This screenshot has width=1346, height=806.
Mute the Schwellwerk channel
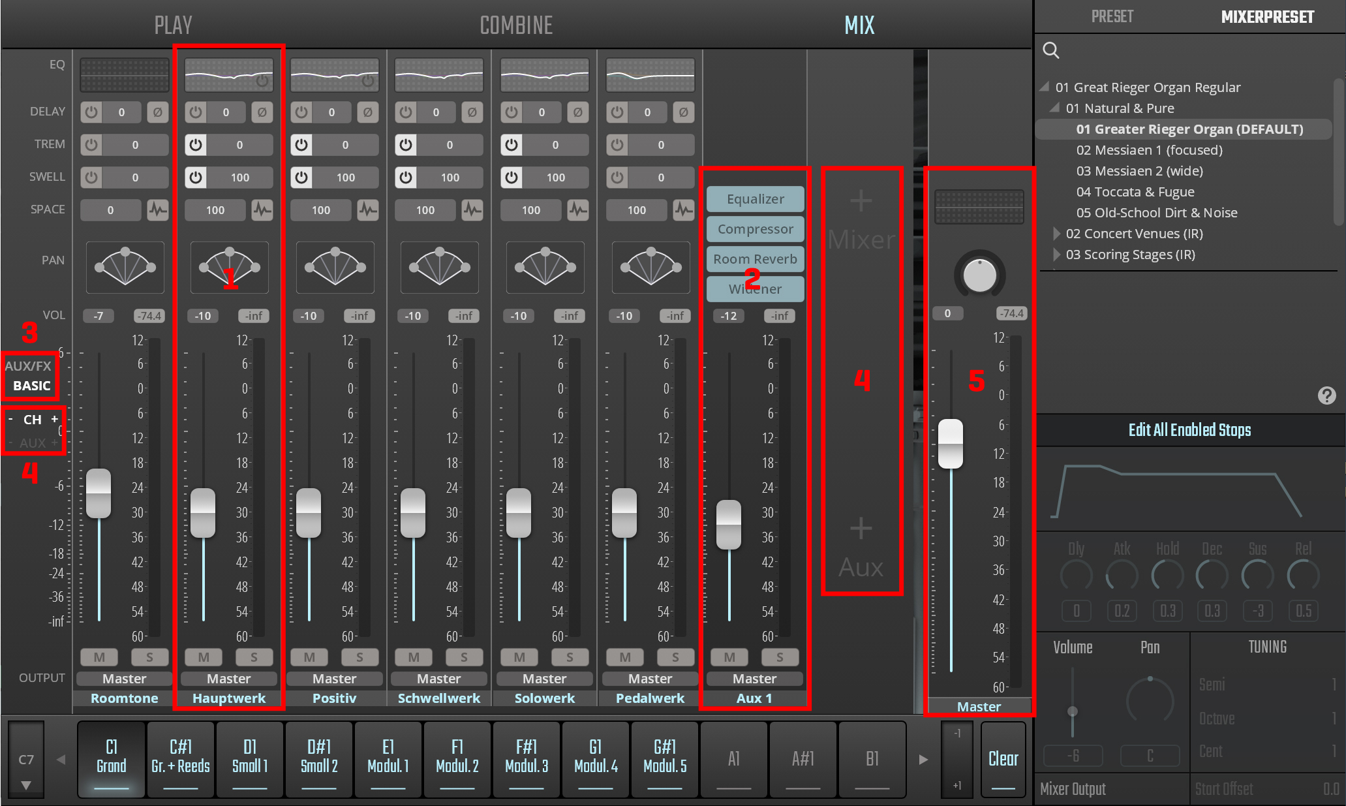pyautogui.click(x=414, y=657)
